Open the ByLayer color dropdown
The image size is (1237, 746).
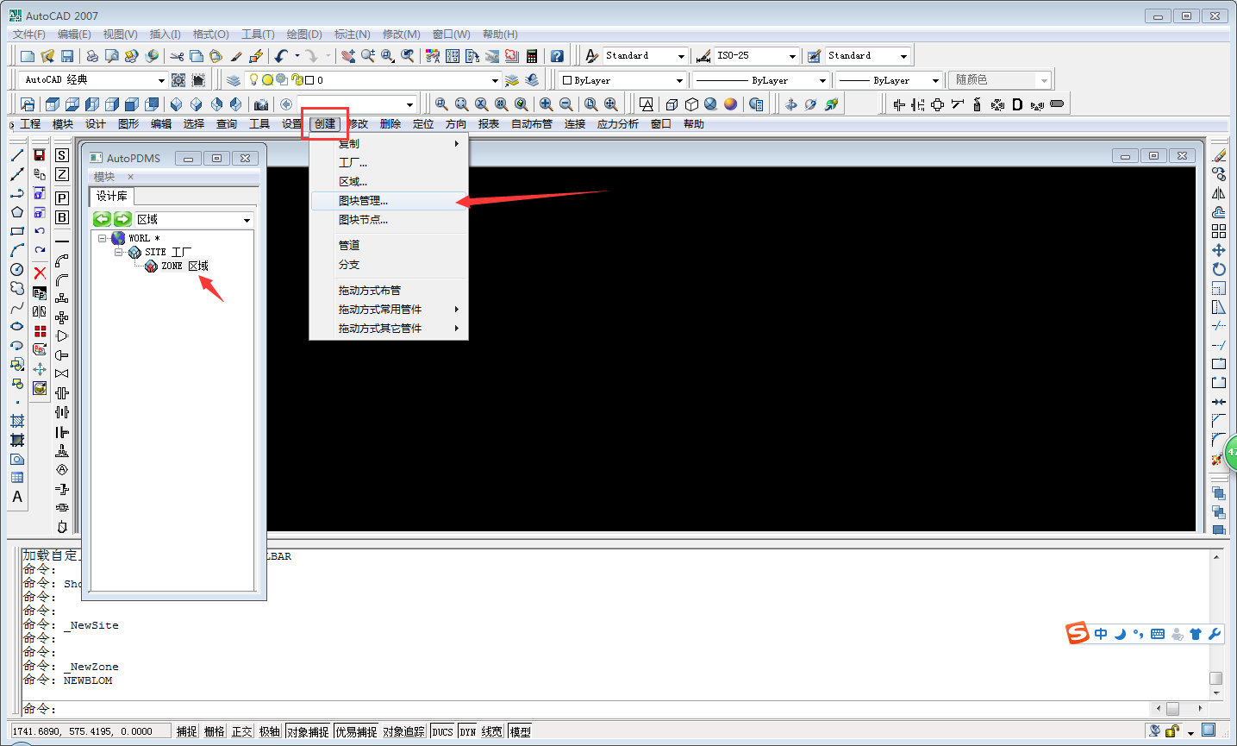click(x=679, y=80)
